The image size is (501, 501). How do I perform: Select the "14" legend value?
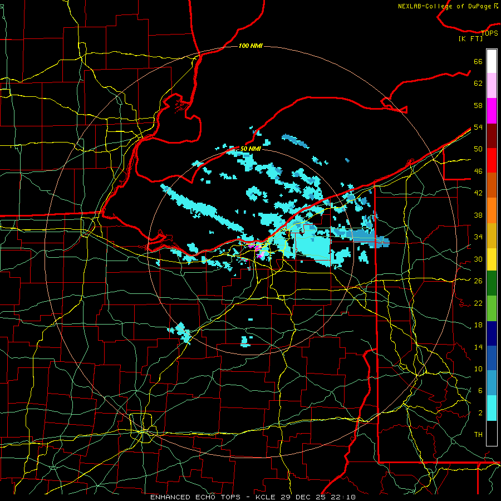click(x=478, y=347)
